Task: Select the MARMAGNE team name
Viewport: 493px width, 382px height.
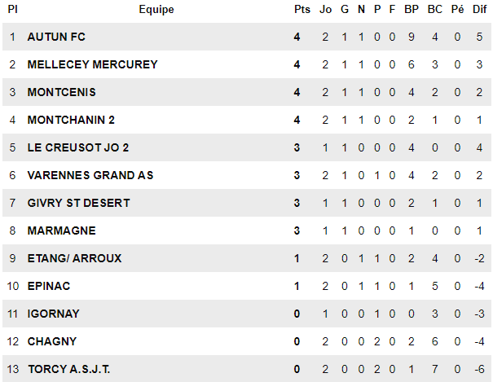Action: pyautogui.click(x=61, y=231)
